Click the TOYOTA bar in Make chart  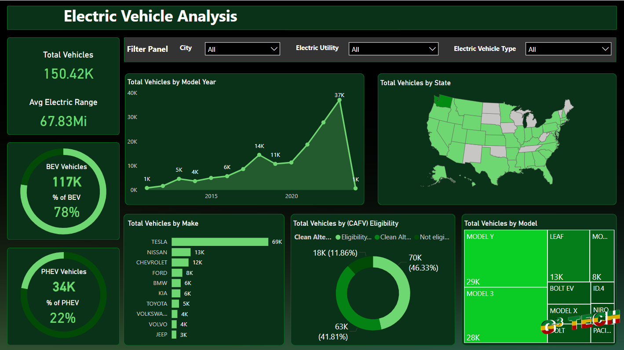(175, 303)
